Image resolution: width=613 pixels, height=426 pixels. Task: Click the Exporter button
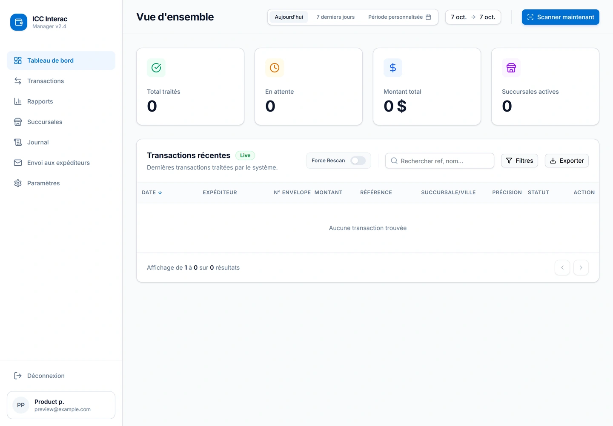[567, 161]
